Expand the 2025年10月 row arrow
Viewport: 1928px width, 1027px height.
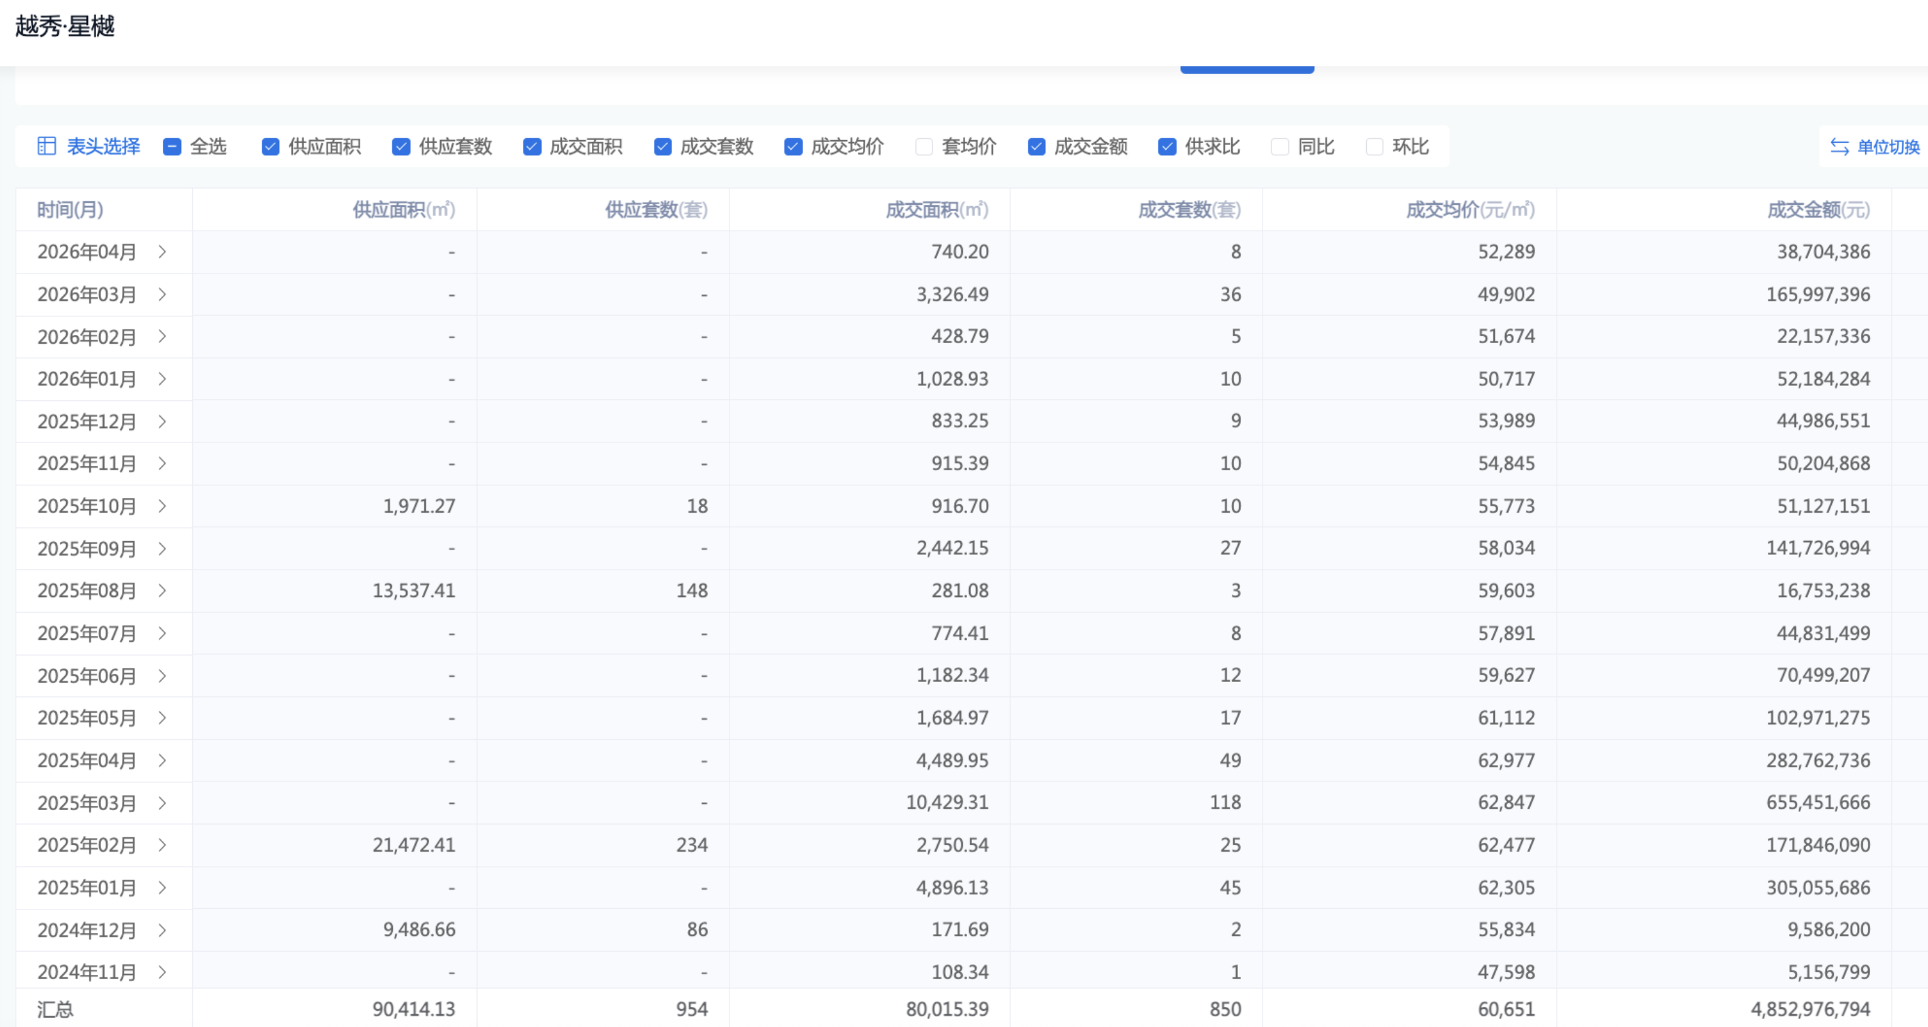coord(162,506)
